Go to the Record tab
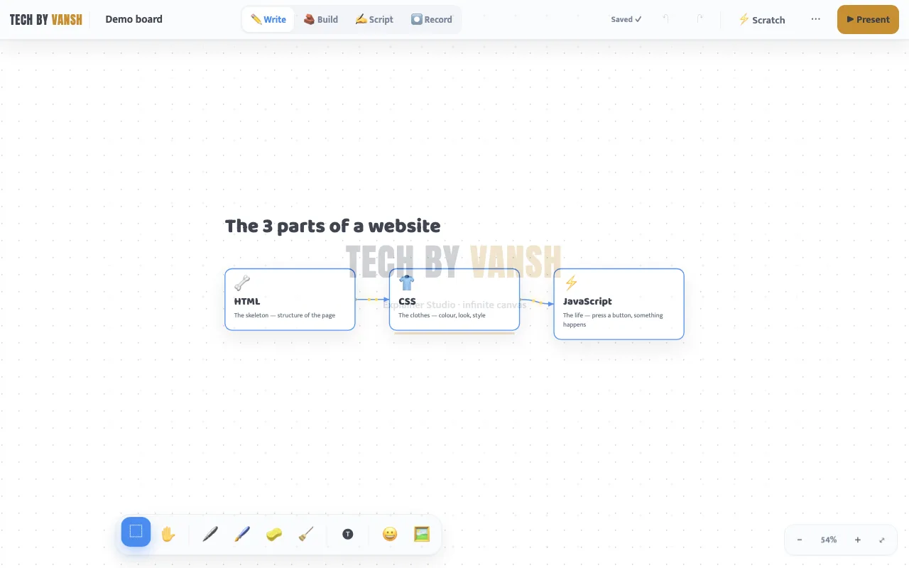The height and width of the screenshot is (568, 909). coord(432,19)
